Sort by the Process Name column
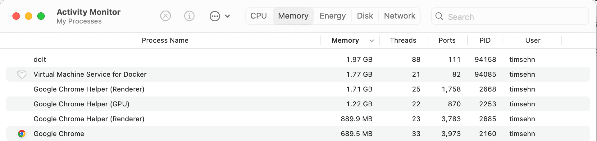 coord(165,41)
